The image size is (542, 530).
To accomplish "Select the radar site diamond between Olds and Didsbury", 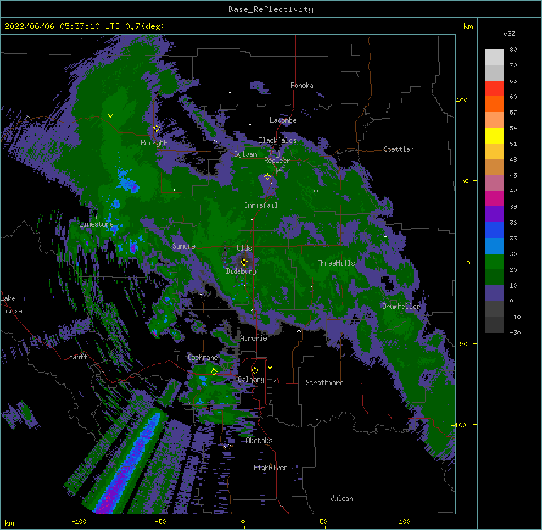I will click(244, 262).
